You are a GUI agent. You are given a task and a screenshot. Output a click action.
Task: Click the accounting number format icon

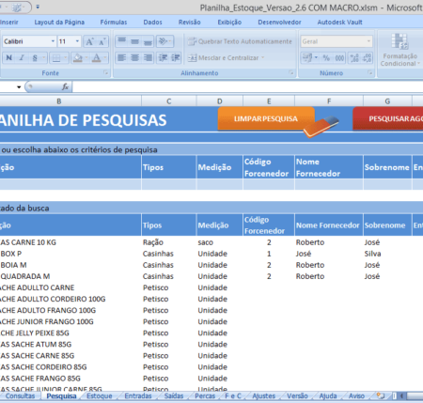tap(307, 58)
